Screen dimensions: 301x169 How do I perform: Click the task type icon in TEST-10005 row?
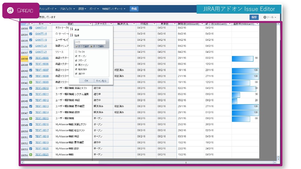[x=31, y=58]
